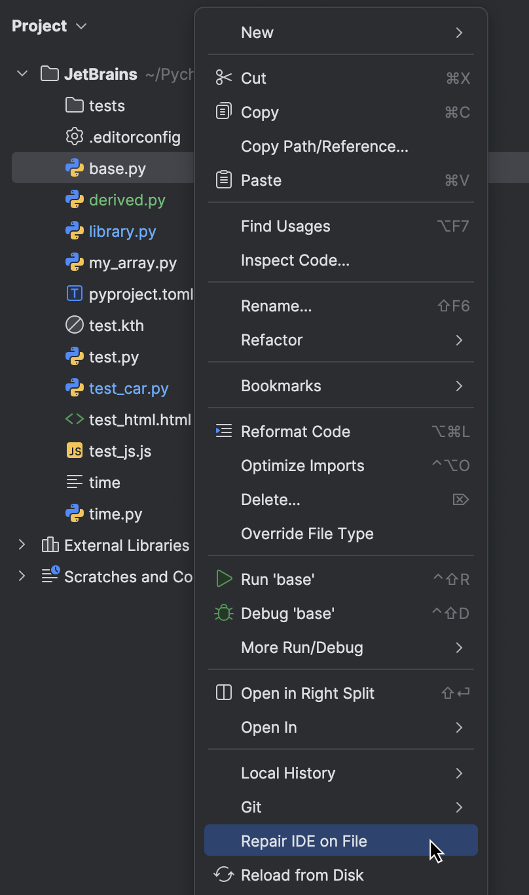The height and width of the screenshot is (895, 529).
Task: Select Repair IDE on File
Action: coord(305,840)
